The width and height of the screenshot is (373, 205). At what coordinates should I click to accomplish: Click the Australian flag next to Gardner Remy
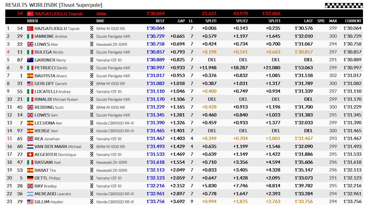click(x=30, y=60)
